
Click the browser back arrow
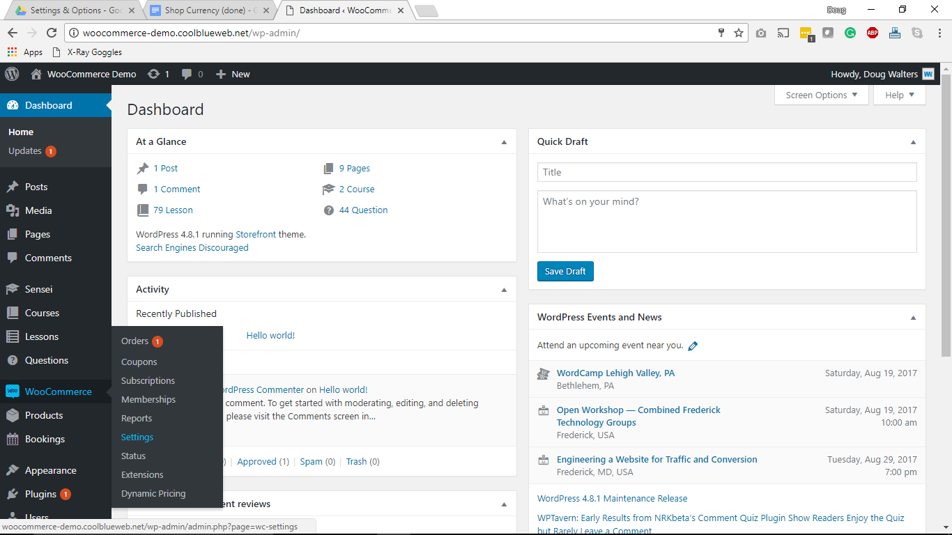pos(13,33)
